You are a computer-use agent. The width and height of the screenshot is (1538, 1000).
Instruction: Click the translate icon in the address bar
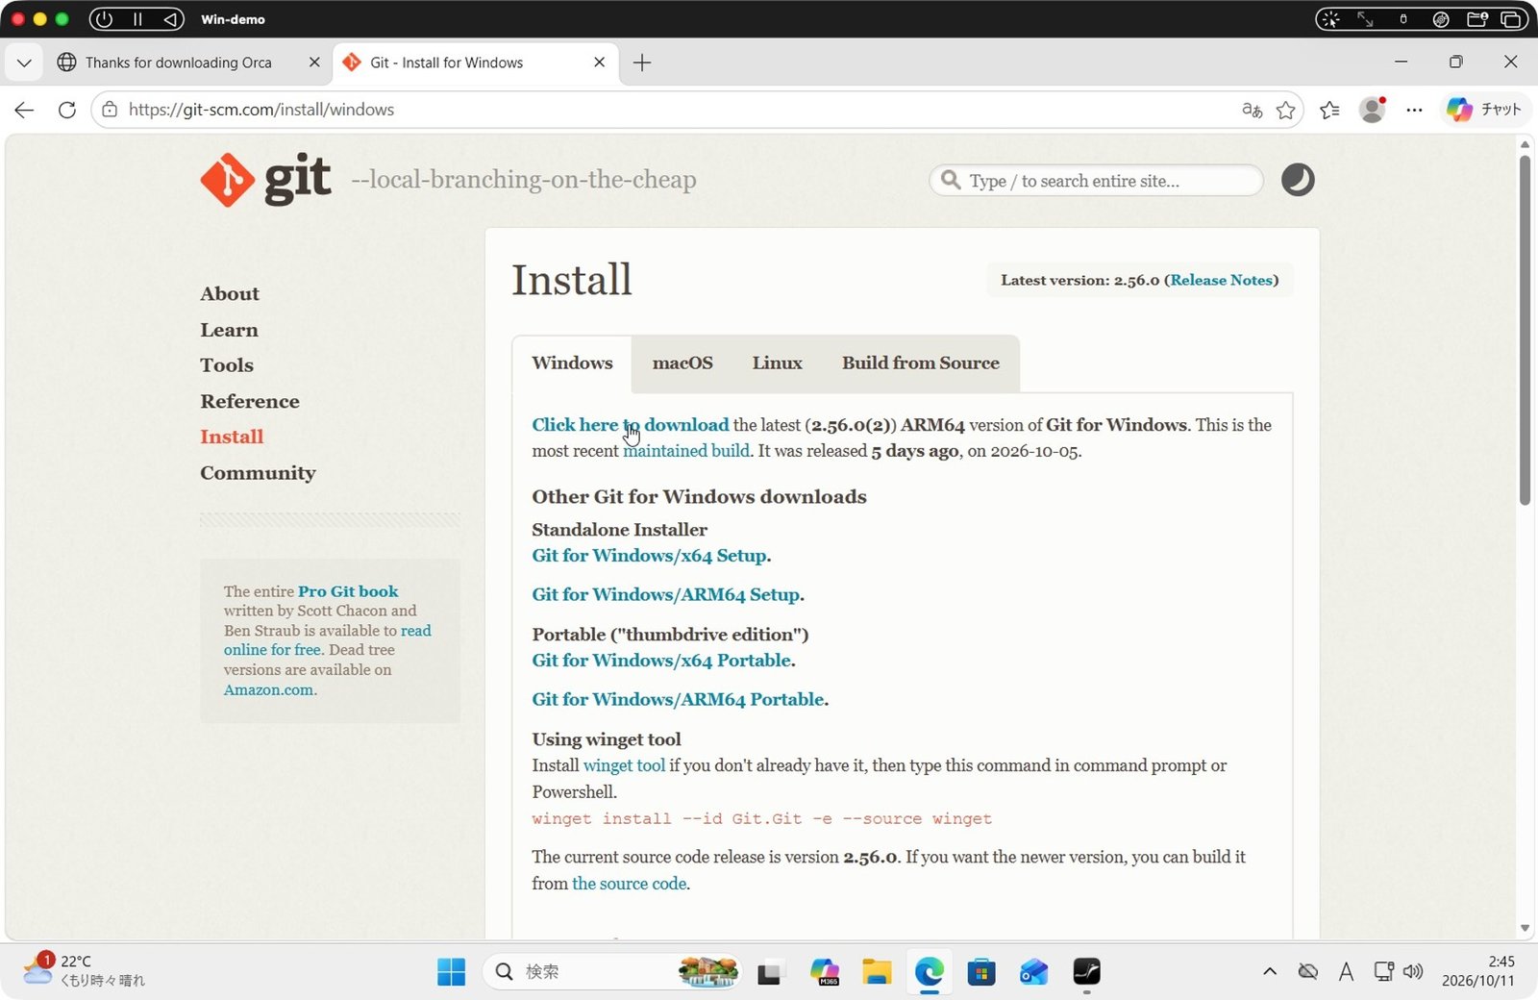click(1252, 110)
